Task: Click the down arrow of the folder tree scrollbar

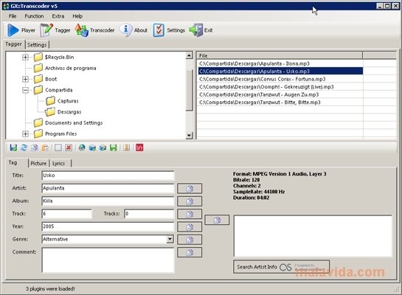Action: [x=190, y=135]
